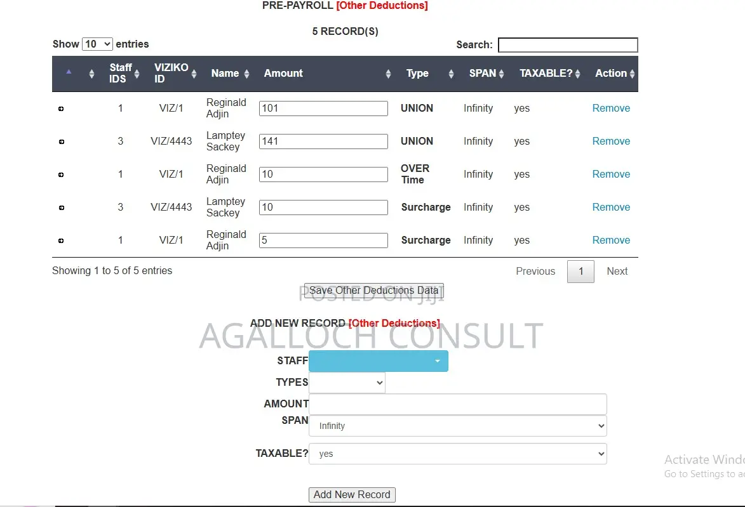Expand row details for OVER Time row
Screen dimensions: 745x507
[61, 174]
